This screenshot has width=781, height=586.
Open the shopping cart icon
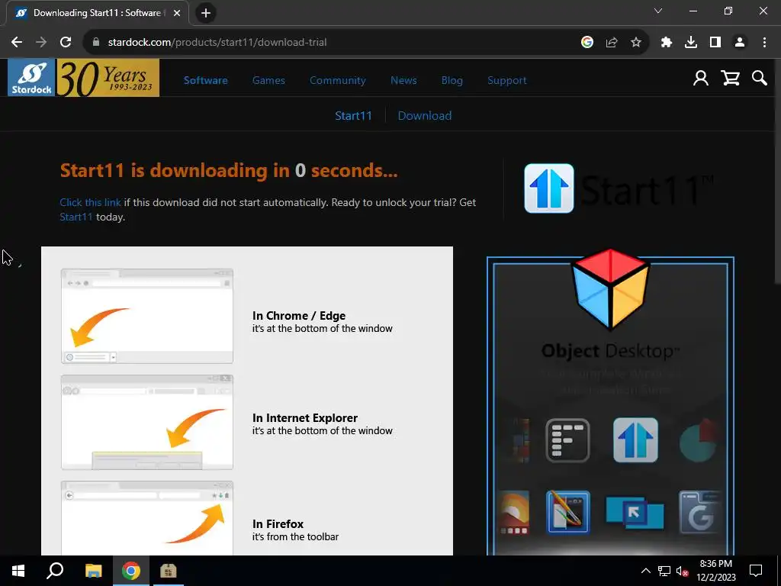click(x=730, y=79)
